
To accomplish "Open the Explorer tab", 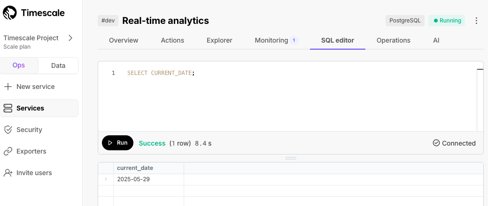I will pyautogui.click(x=219, y=40).
